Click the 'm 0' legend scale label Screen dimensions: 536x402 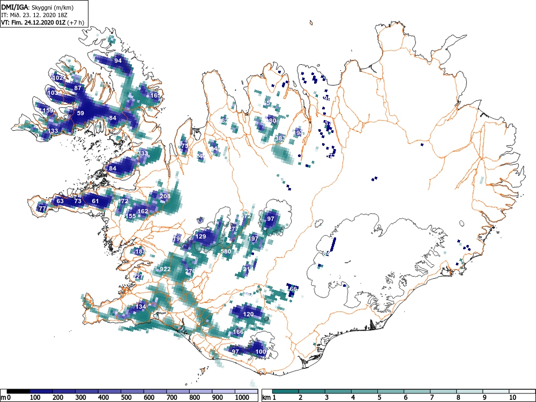(6, 398)
